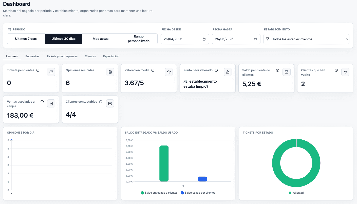Show info tooltip for Valoración media
This screenshot has height=204, width=357.
153,70
